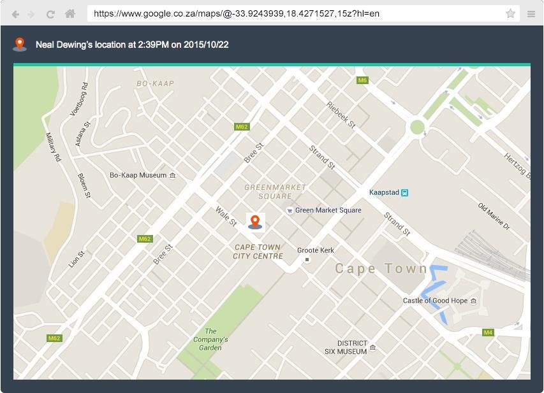Image resolution: width=544 pixels, height=393 pixels.
Task: Click the M62 shield near Bree St
Action: [x=242, y=127]
